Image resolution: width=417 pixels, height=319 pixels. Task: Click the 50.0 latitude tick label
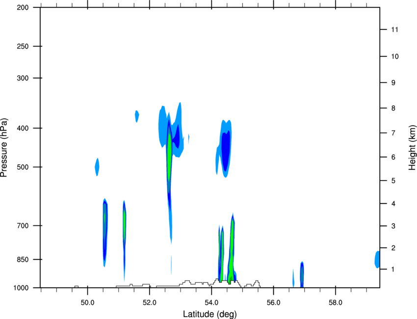click(88, 303)
